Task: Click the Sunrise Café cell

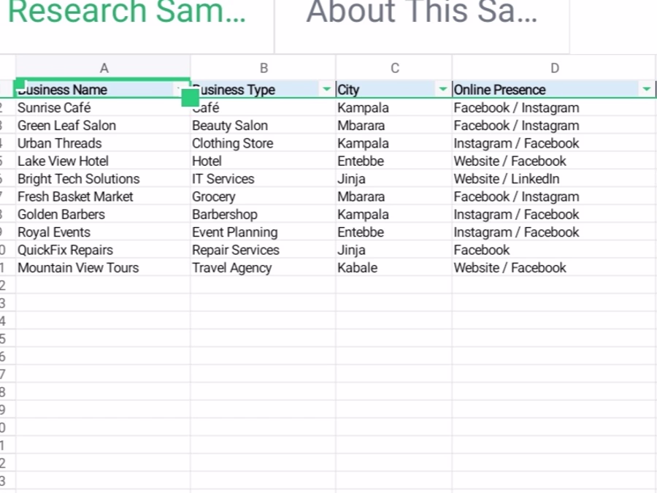Action: click(x=103, y=108)
